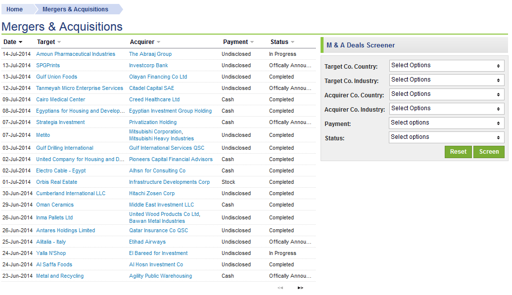512x295 pixels.
Task: Open Middle East Investment LLC link
Action: 161,205
